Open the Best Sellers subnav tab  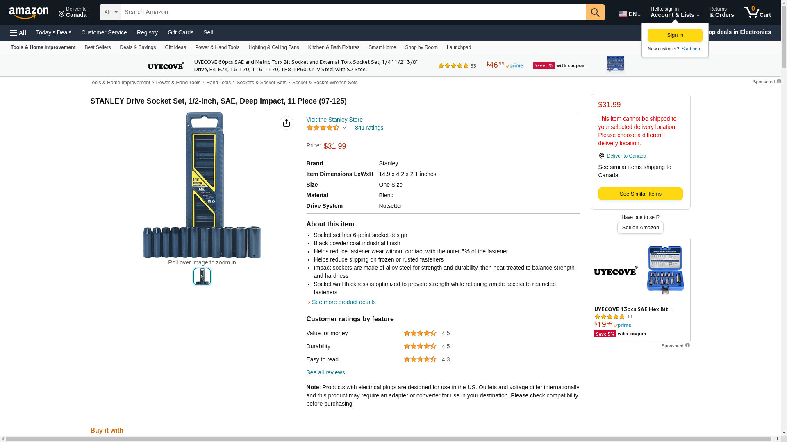pos(98,47)
